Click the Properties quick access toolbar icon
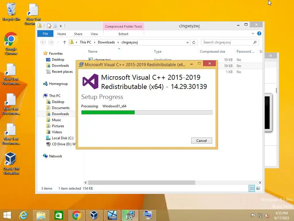 click(49, 26)
